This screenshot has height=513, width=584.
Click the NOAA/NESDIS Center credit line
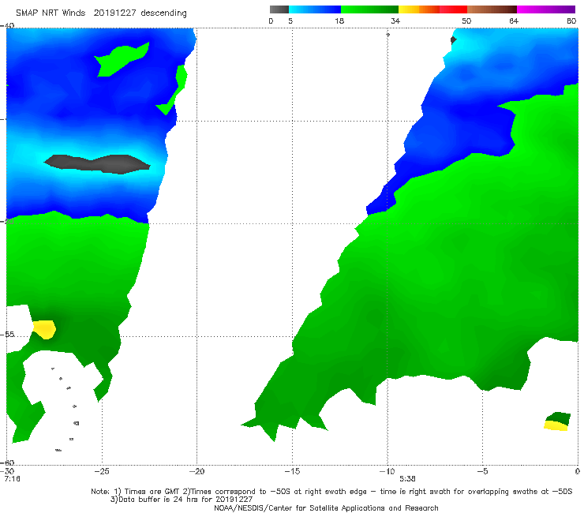(326, 507)
